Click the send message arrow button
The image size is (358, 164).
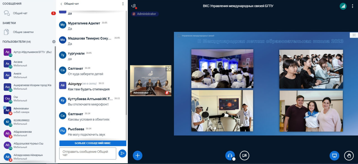point(122,153)
